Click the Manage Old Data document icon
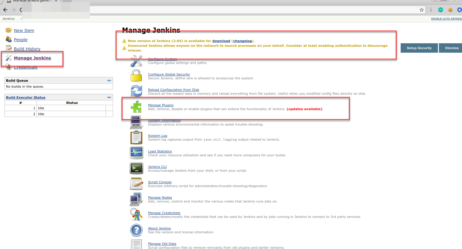The height and width of the screenshot is (249, 462). click(136, 244)
